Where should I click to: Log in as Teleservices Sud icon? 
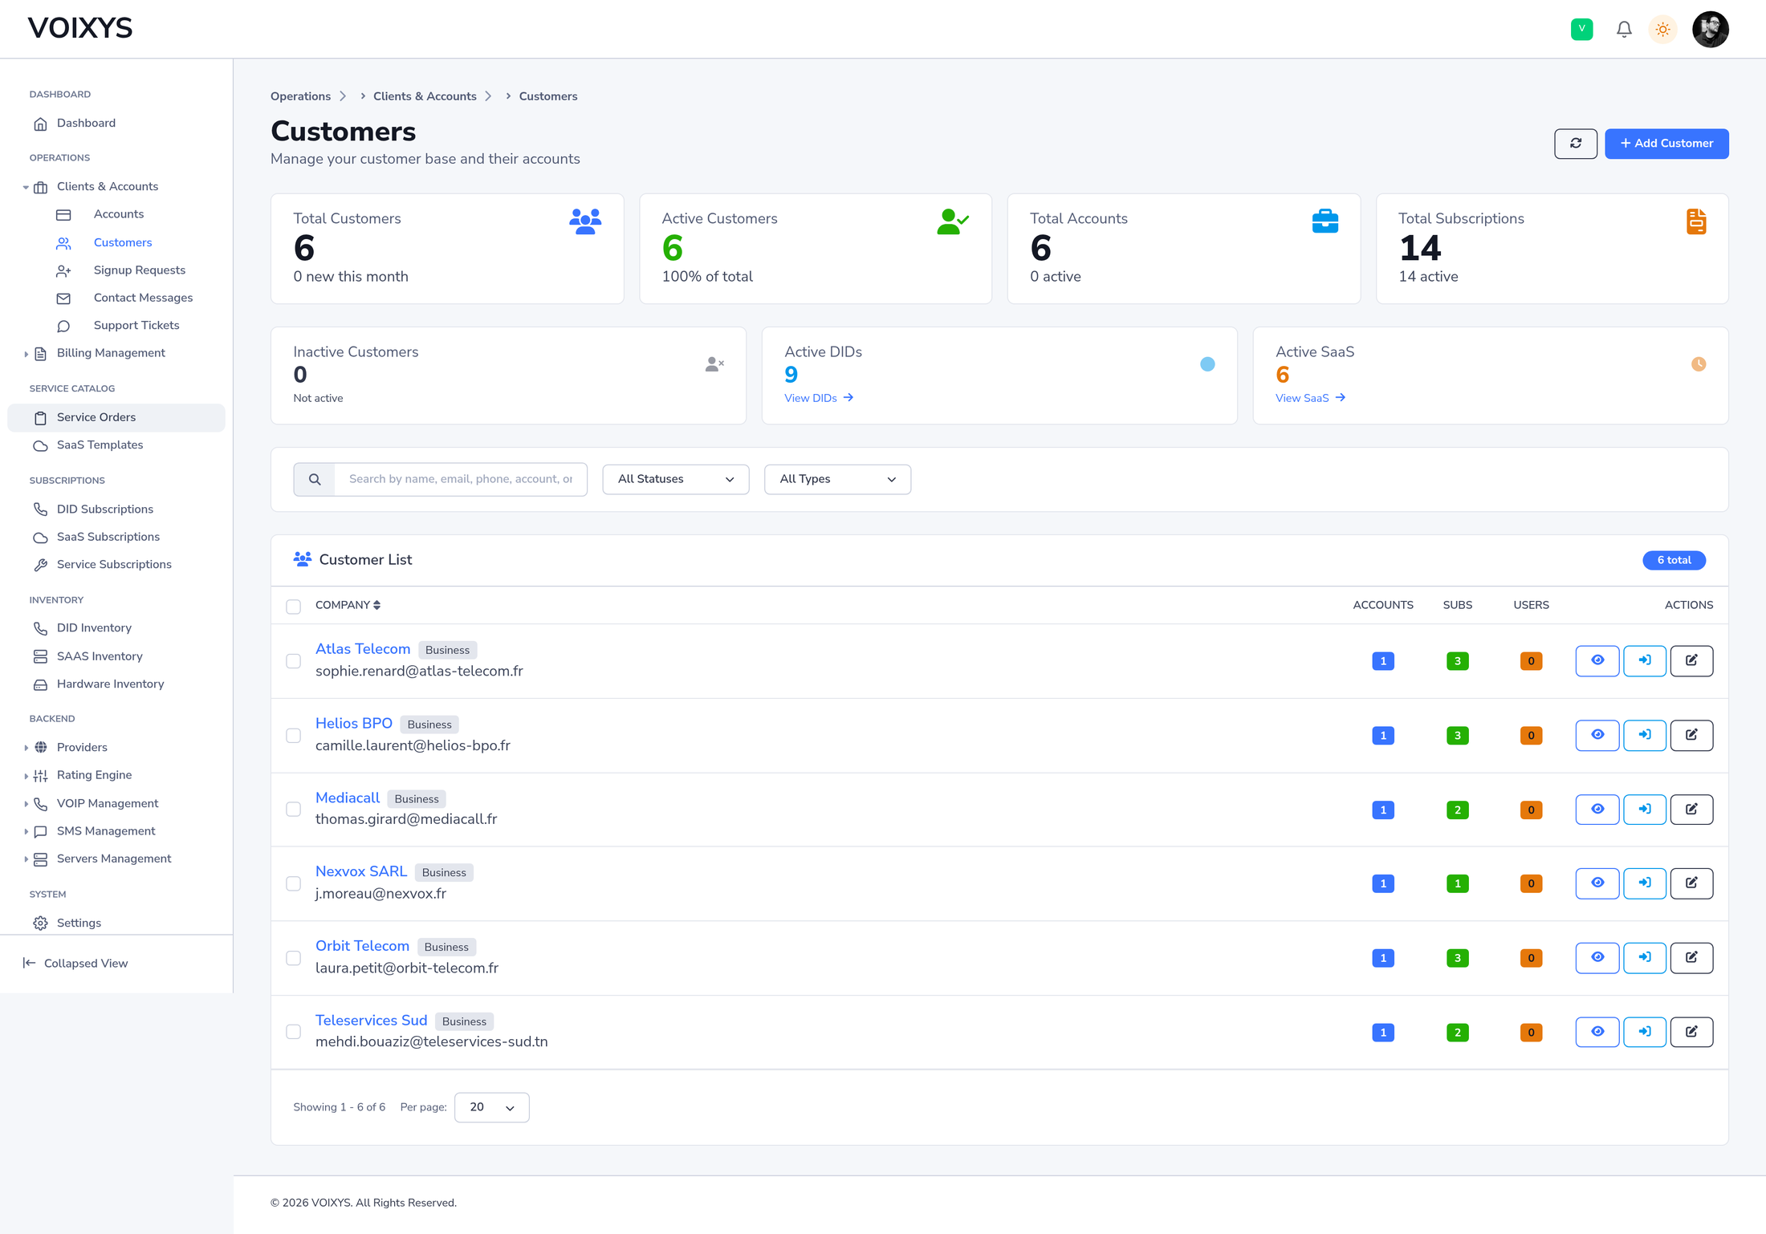1645,1032
